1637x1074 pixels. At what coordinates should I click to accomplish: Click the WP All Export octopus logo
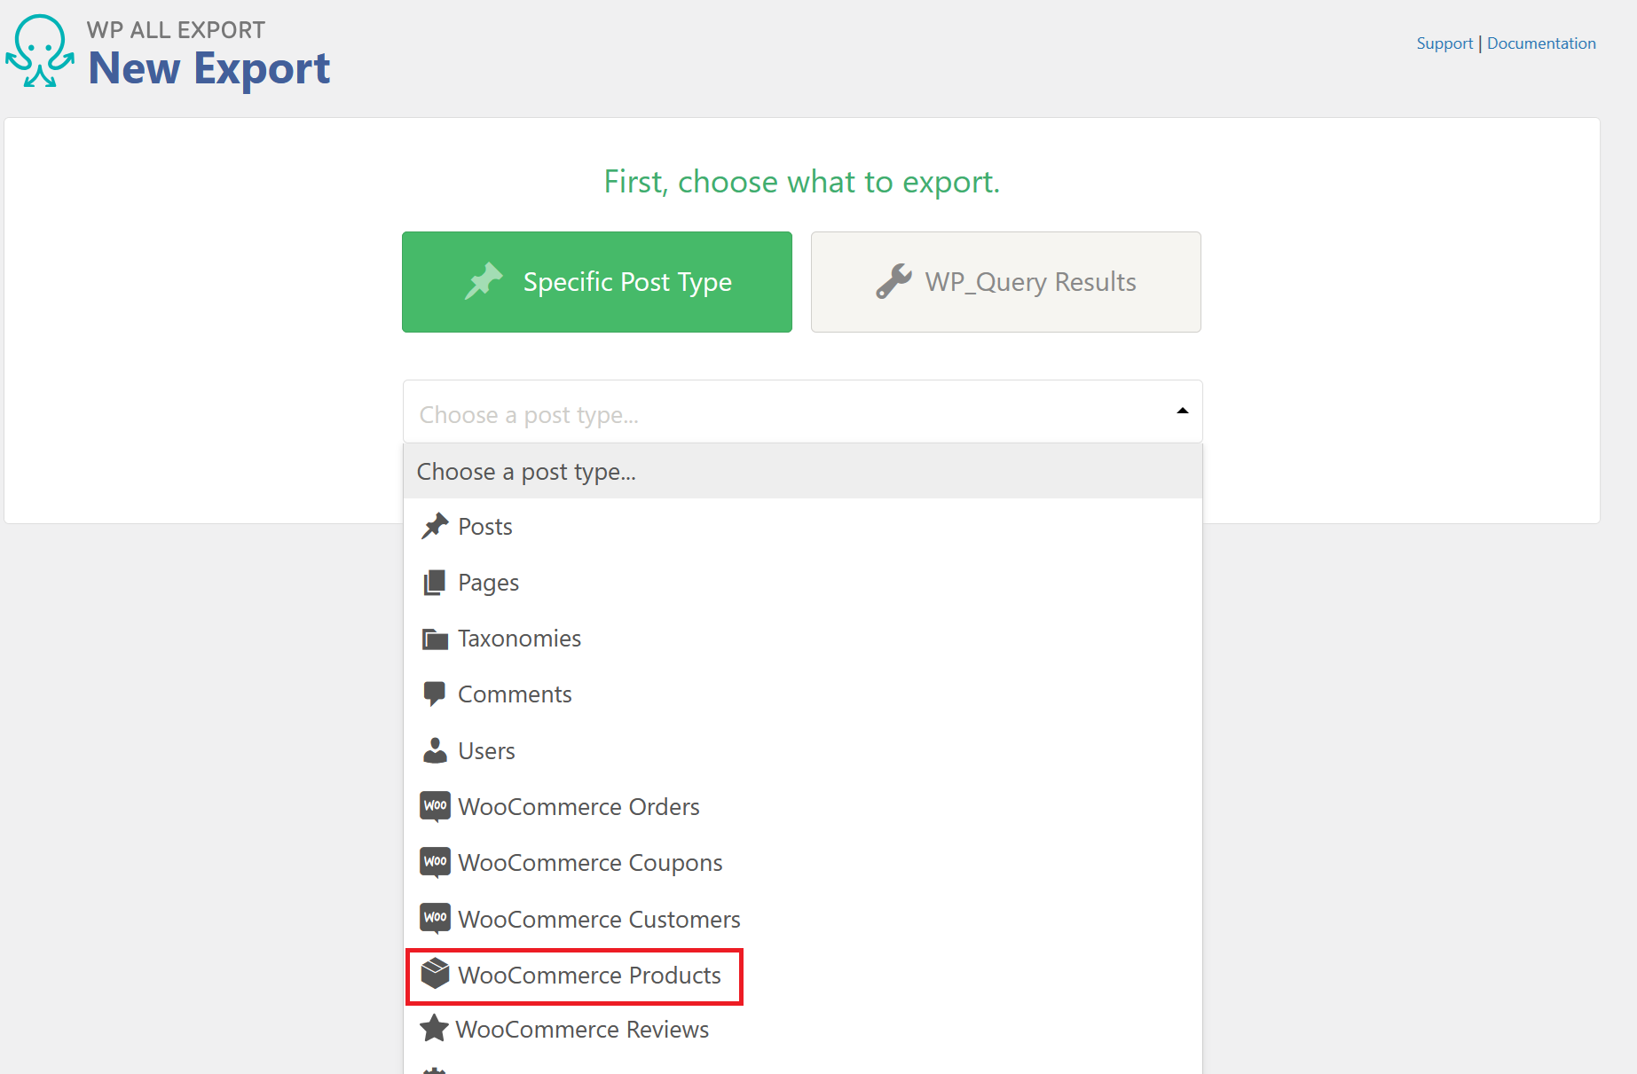pyautogui.click(x=40, y=51)
